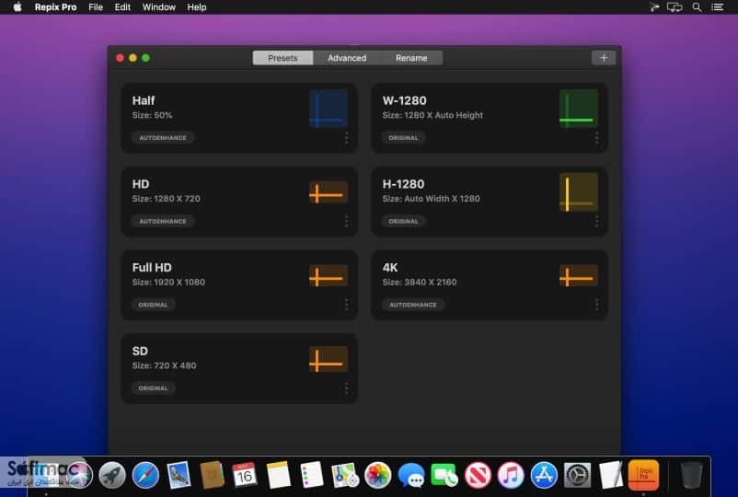Open Calendar showing 16 in Dock

tap(245, 475)
